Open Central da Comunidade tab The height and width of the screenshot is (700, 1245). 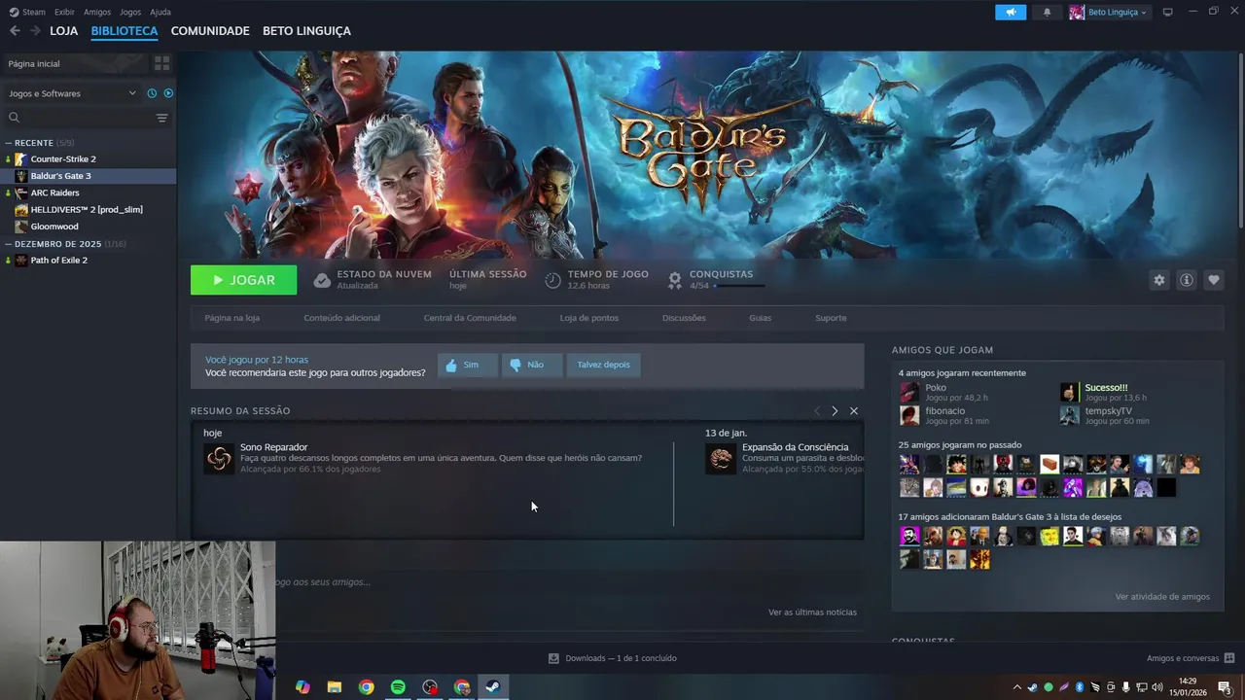(470, 318)
